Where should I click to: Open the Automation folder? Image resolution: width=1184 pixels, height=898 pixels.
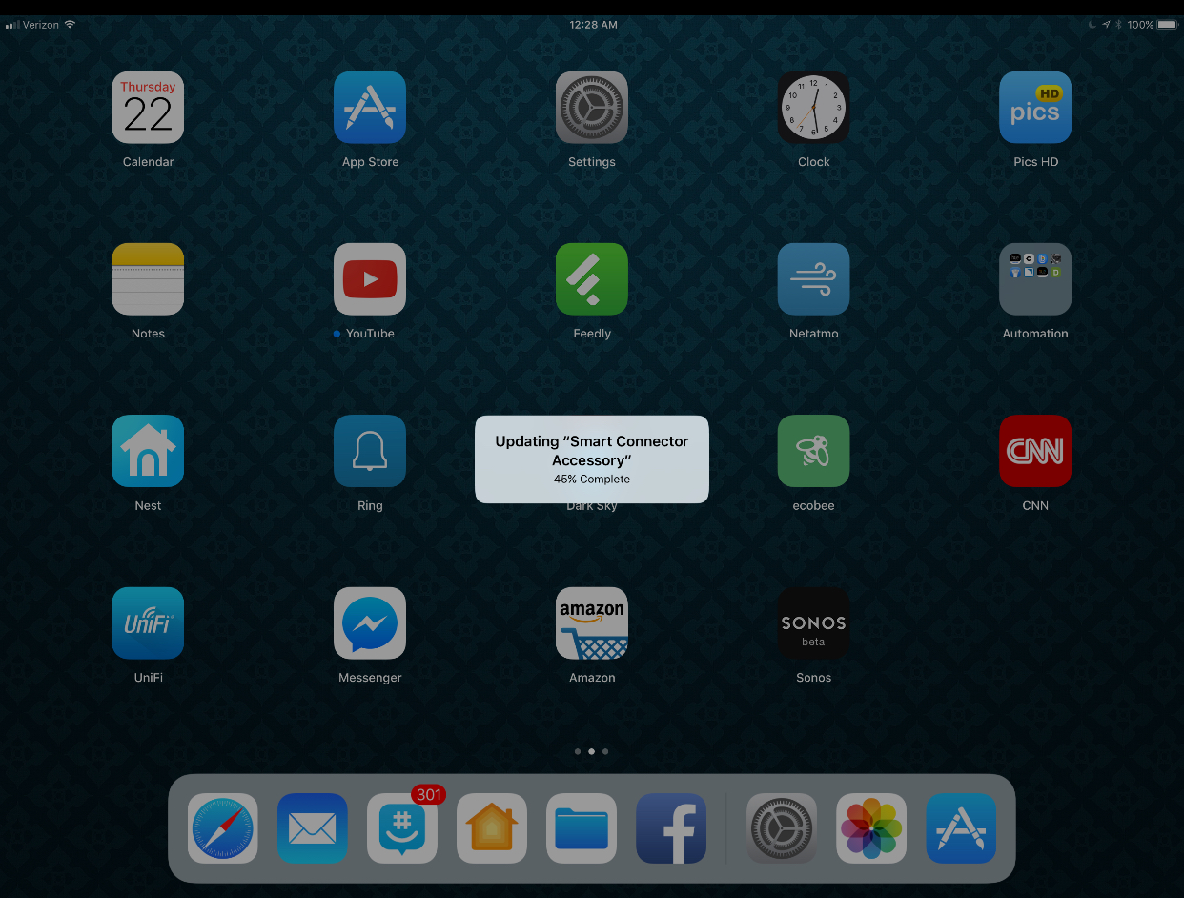click(x=1035, y=279)
